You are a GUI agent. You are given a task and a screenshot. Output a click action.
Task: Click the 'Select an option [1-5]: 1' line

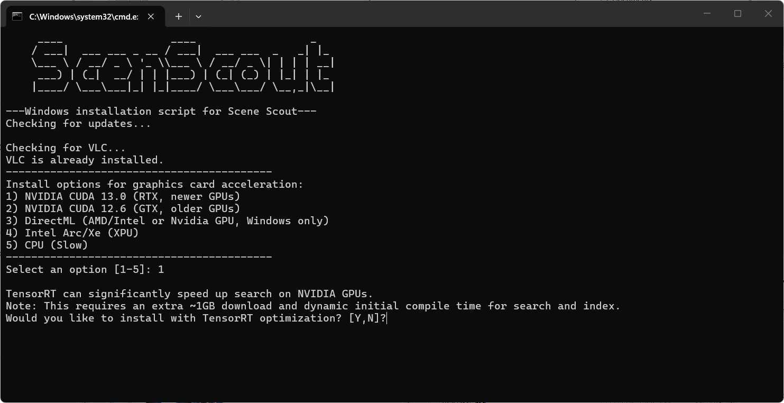(x=85, y=269)
